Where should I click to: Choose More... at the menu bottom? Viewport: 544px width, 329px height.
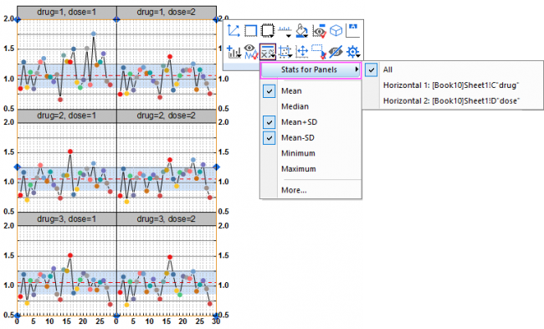[x=294, y=190]
